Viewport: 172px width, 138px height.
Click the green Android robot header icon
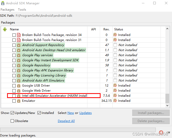coord(5,29)
